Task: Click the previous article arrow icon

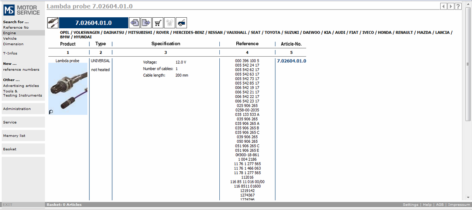Action: [134, 23]
